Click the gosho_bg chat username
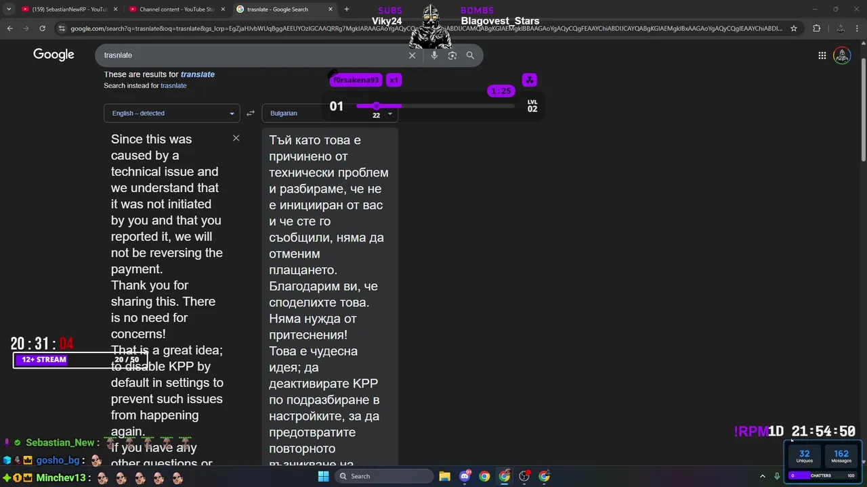Image resolution: width=867 pixels, height=487 pixels. click(x=58, y=461)
